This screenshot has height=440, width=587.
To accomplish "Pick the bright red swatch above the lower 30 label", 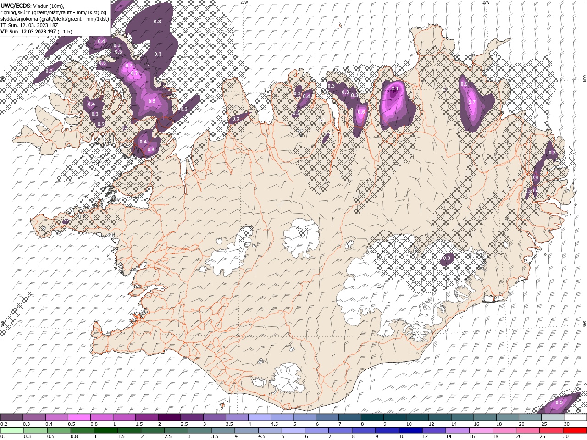I will [x=575, y=430].
